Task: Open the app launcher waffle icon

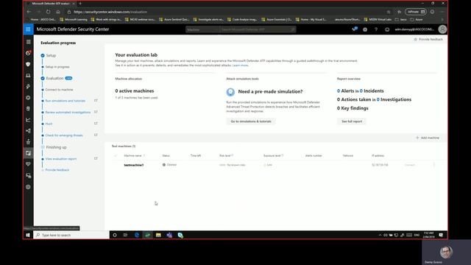Action: (x=28, y=29)
